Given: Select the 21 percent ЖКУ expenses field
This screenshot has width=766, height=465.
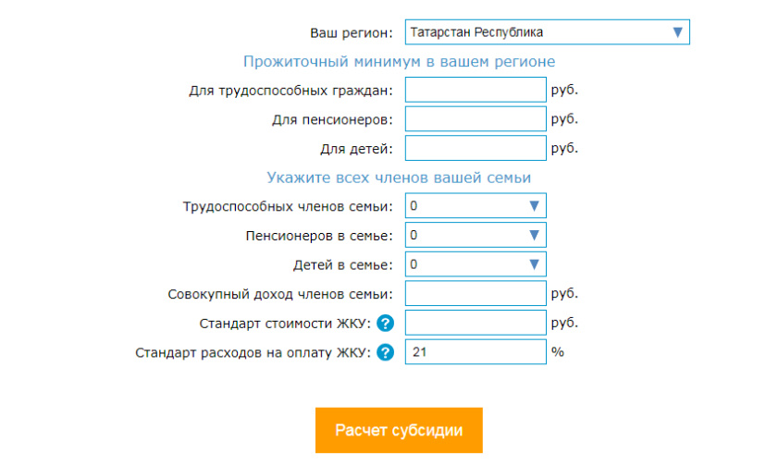Looking at the screenshot, I should [x=476, y=352].
